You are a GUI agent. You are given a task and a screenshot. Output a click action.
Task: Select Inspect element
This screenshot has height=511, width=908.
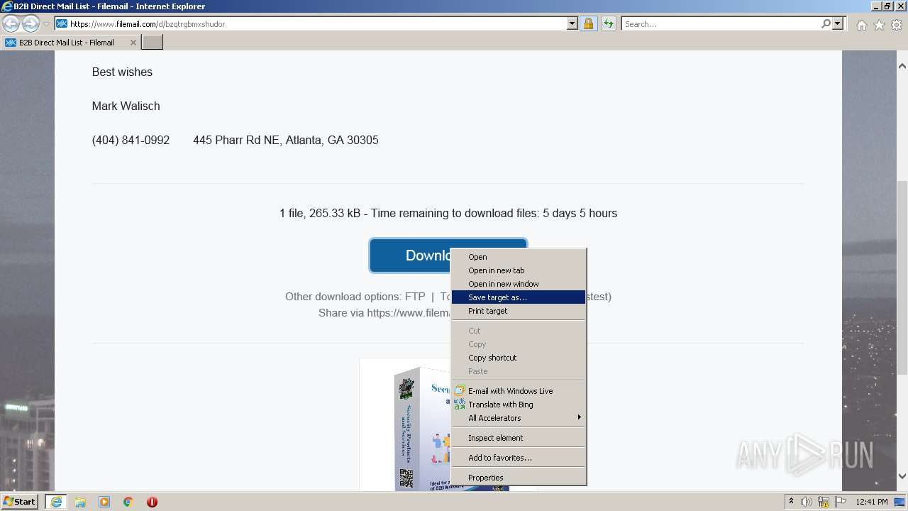(x=519, y=438)
